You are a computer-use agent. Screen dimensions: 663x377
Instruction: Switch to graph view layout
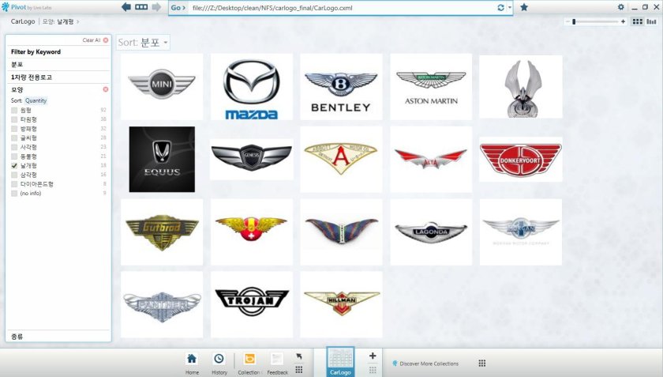tap(652, 21)
